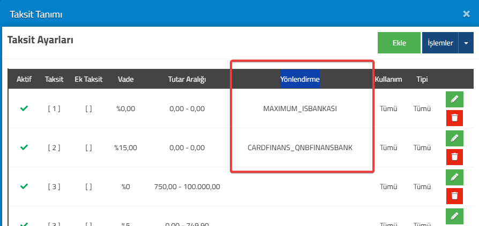Expand the İşlemler dropdown arrow
The image size is (479, 226).
(466, 43)
